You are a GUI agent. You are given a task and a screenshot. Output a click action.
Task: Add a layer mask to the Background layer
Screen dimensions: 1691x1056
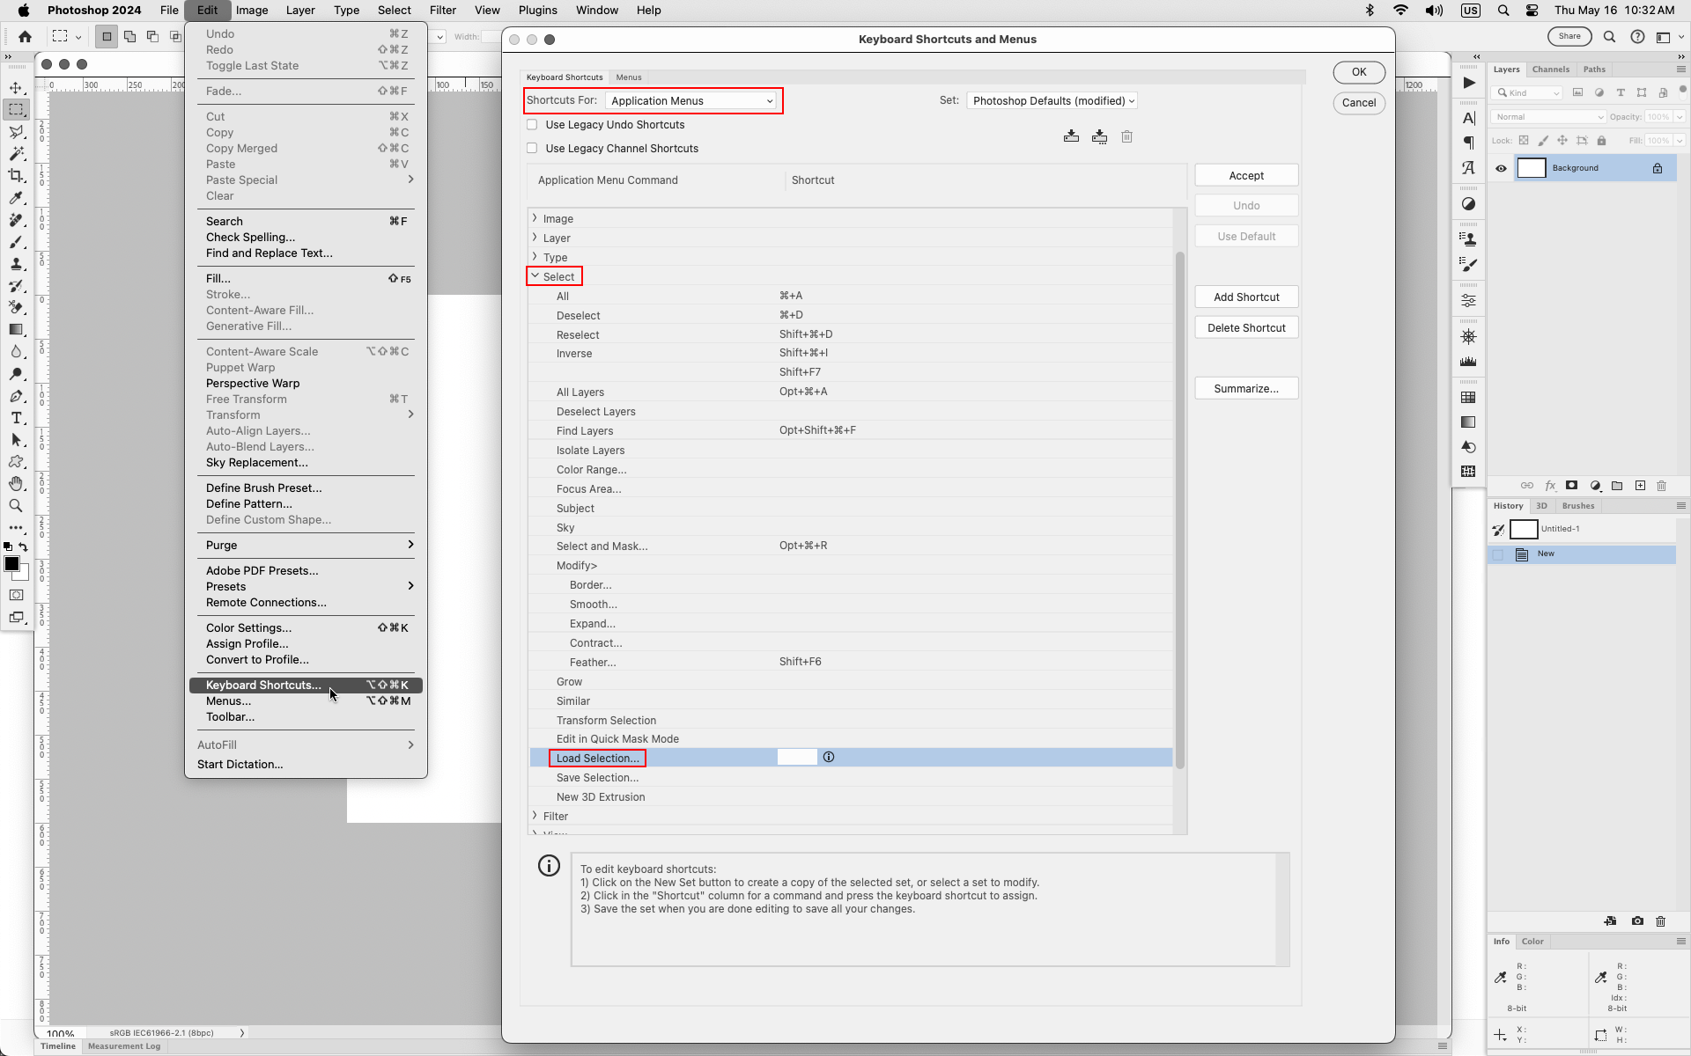(x=1571, y=486)
